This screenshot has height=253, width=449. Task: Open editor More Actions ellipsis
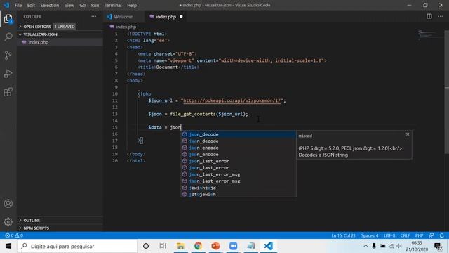coord(440,16)
